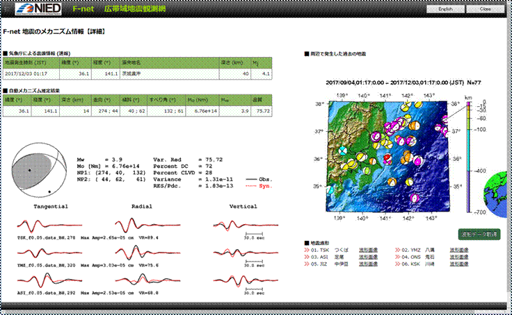Click the focal mechanism beachball diagram

click(x=39, y=170)
